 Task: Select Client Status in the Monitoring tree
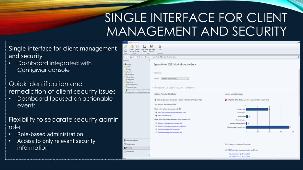click(x=130, y=82)
